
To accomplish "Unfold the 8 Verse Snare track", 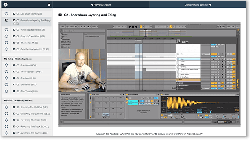I will click(x=178, y=72).
